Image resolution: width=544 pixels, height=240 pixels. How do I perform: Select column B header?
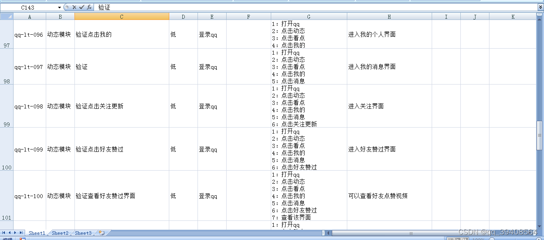click(60, 16)
